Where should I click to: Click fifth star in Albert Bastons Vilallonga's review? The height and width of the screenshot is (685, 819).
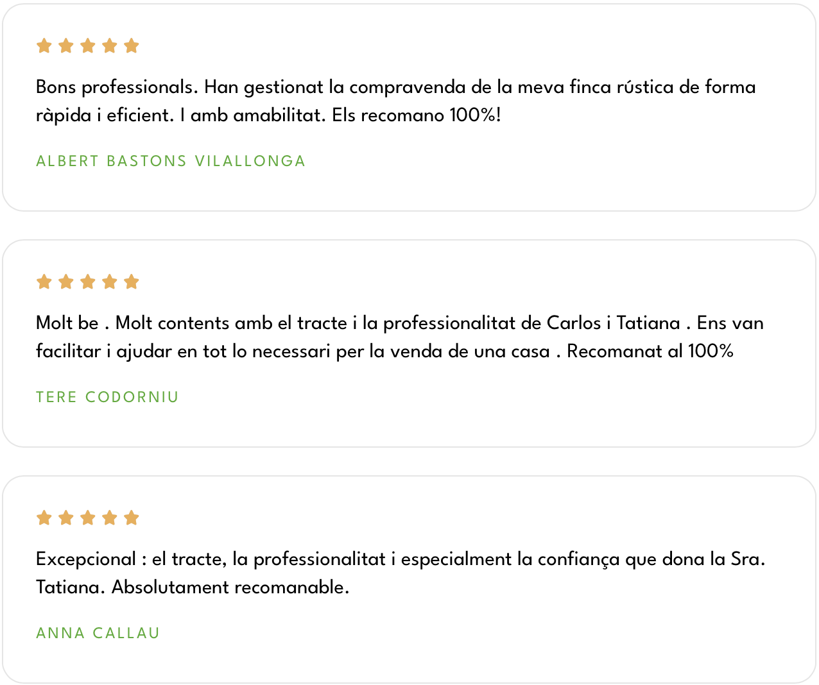click(132, 46)
